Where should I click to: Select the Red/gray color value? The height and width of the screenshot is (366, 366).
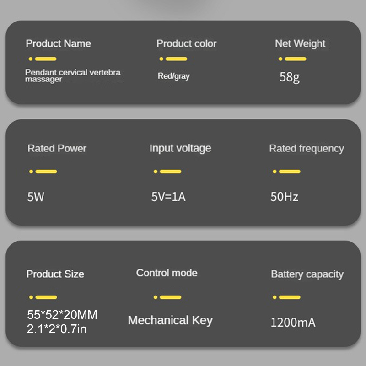[x=173, y=76]
